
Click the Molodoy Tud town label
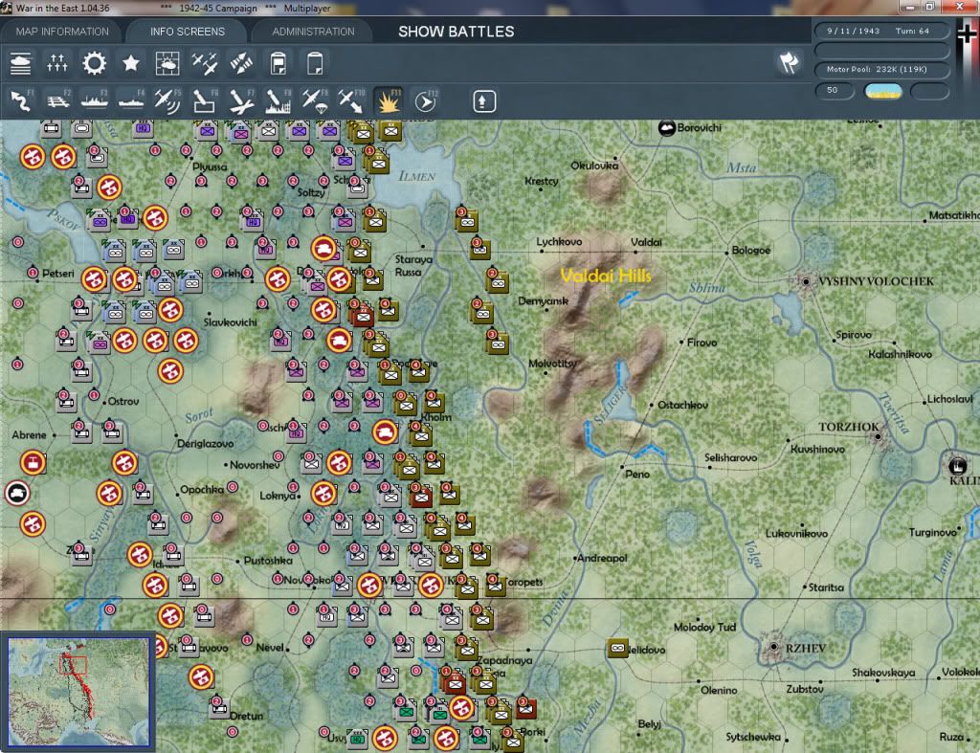click(x=704, y=627)
